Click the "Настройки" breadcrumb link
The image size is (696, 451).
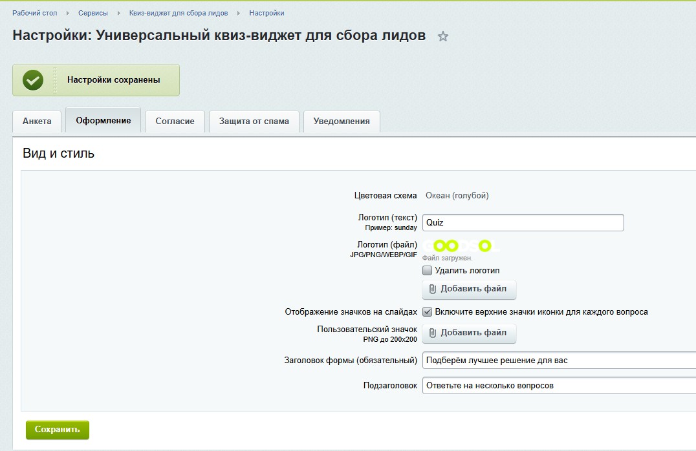(266, 14)
